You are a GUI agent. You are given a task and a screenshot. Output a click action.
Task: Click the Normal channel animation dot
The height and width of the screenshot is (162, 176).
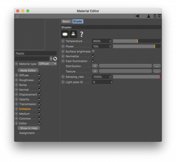pyautogui.click(x=16, y=90)
